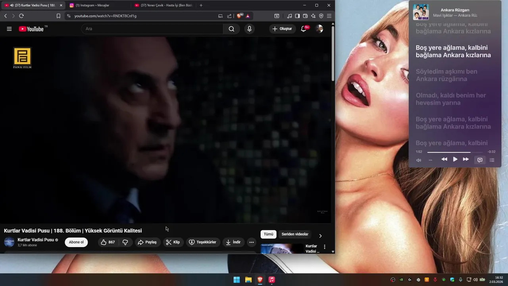
Task: Open the YouTube account avatar menu
Action: pyautogui.click(x=319, y=29)
